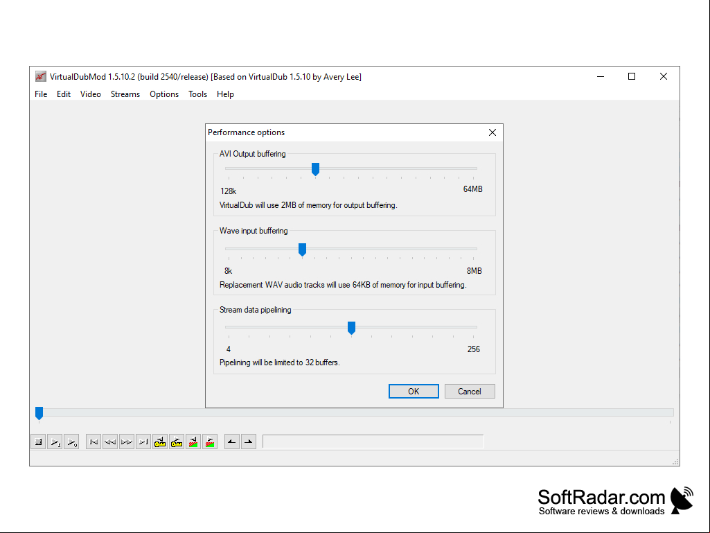Image resolution: width=710 pixels, height=533 pixels.
Task: Go to next keyframe icon
Action: click(x=177, y=442)
